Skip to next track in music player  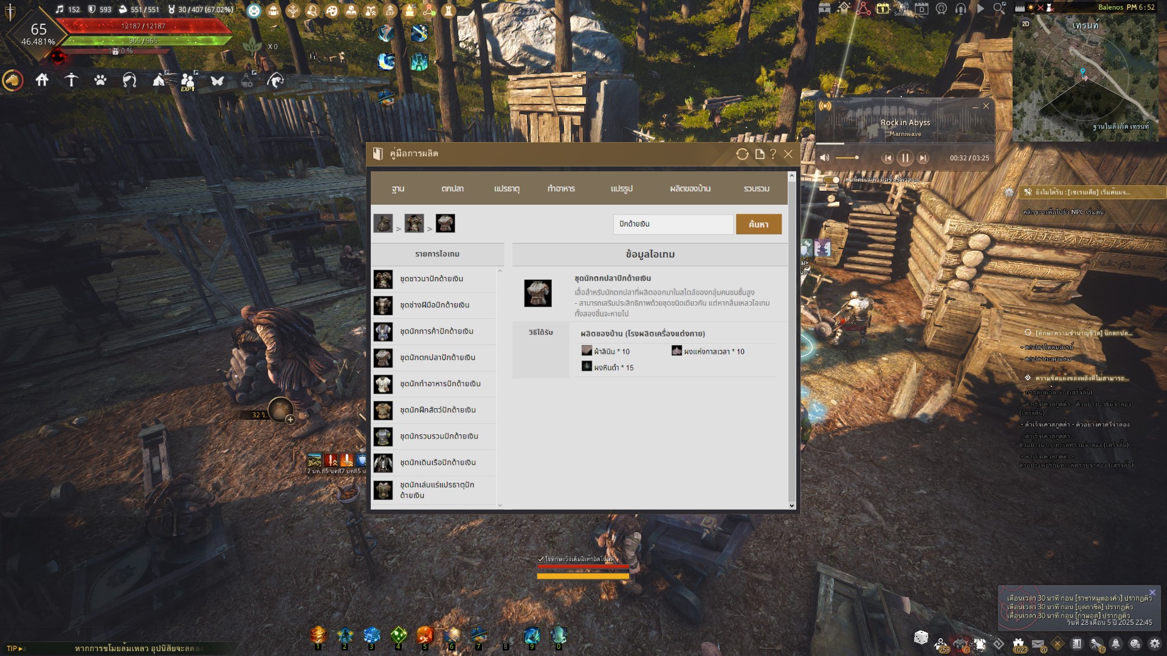point(923,158)
